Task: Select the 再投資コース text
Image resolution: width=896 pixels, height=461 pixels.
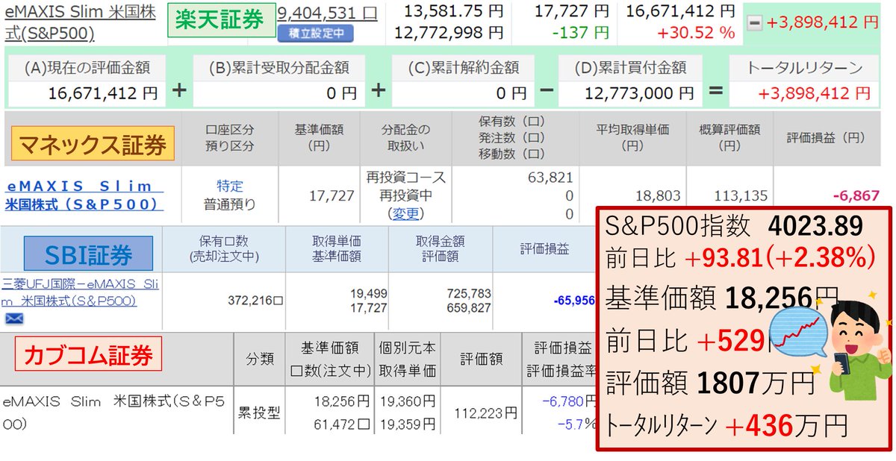Action: pyautogui.click(x=405, y=178)
